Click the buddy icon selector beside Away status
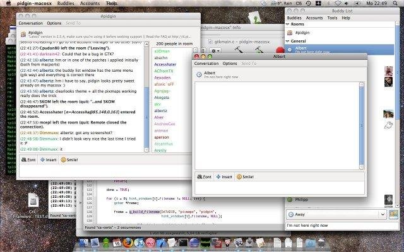 point(393,214)
